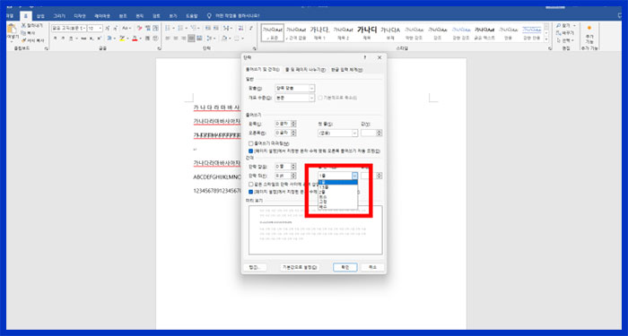Click the Text Effects blue A icon
Image resolution: width=628 pixels, height=336 pixels.
tap(109, 39)
